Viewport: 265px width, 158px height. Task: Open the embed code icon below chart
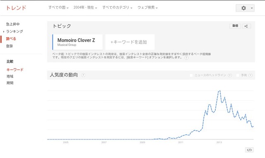tap(249, 150)
